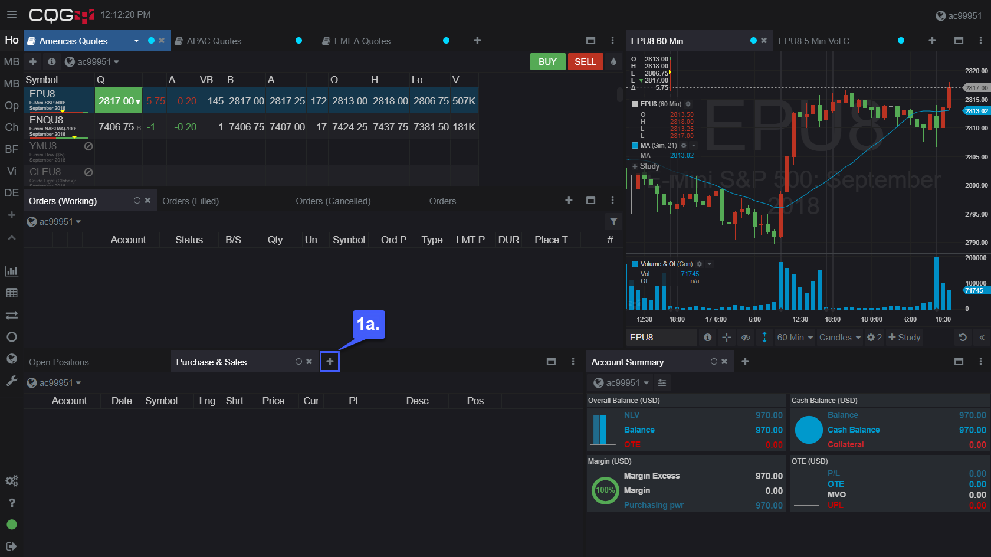Toggle chart visibility eye icon
Screen dimensions: 991x557
click(746, 338)
